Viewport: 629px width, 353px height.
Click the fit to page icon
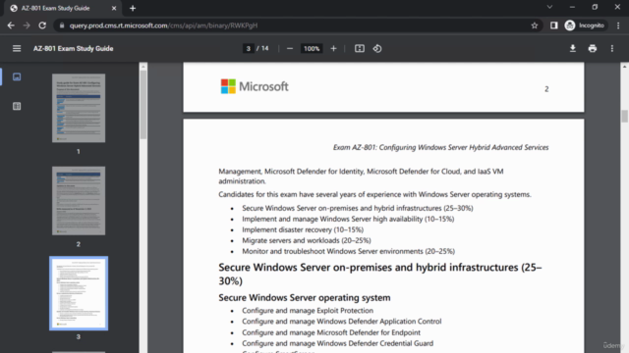click(360, 48)
